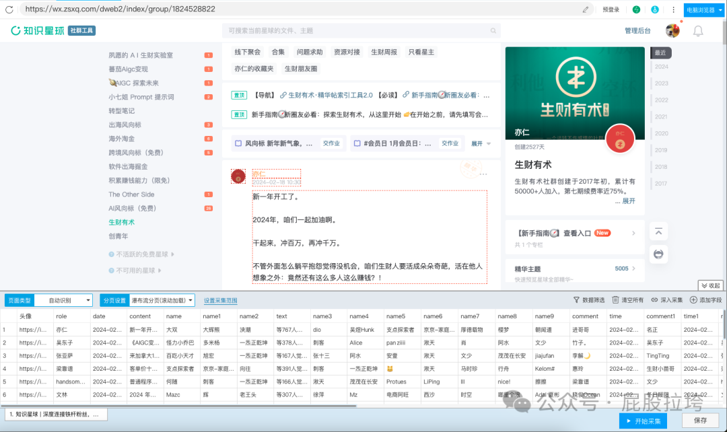Open 出海风向标 group in sidebar
The image size is (727, 432).
[x=125, y=124]
